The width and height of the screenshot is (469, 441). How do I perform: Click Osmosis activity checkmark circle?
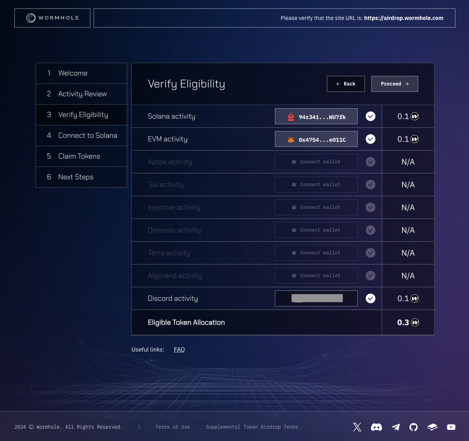(x=370, y=230)
